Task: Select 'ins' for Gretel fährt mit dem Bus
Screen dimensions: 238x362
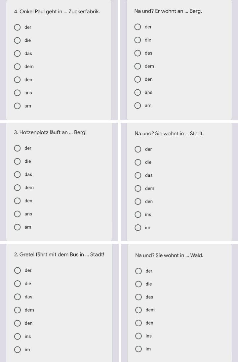Action: [17, 336]
